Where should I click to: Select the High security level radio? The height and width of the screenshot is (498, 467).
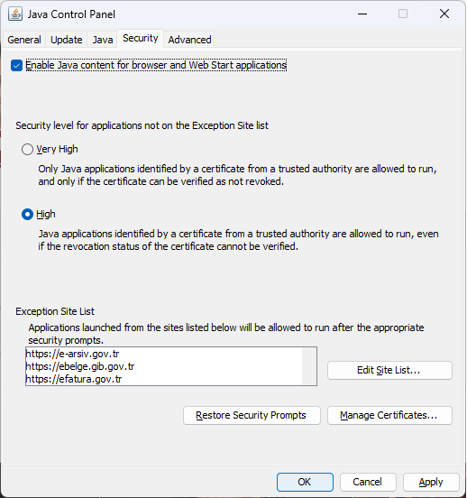pyautogui.click(x=27, y=215)
